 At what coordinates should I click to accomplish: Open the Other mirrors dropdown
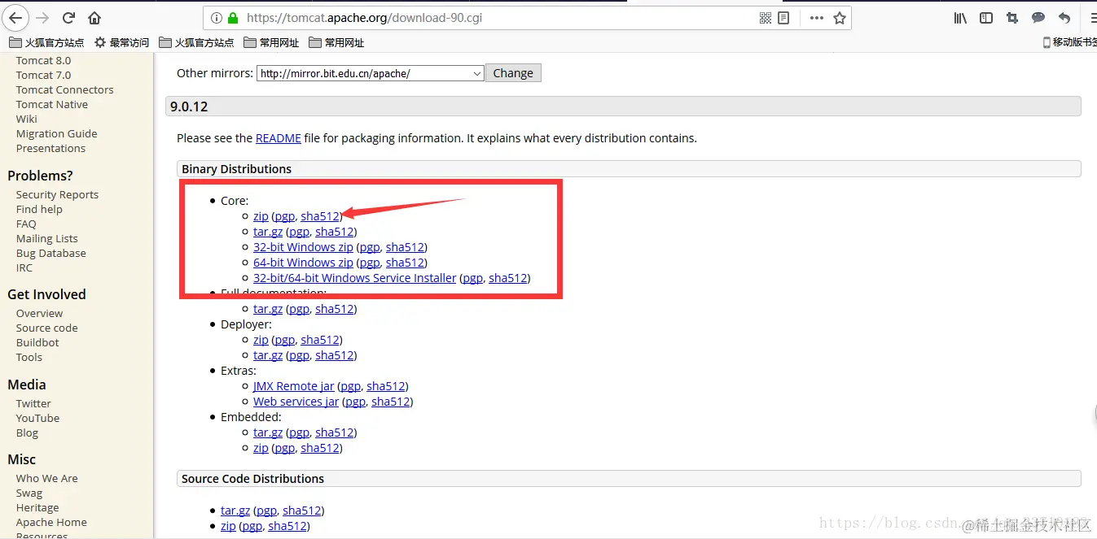tap(371, 73)
